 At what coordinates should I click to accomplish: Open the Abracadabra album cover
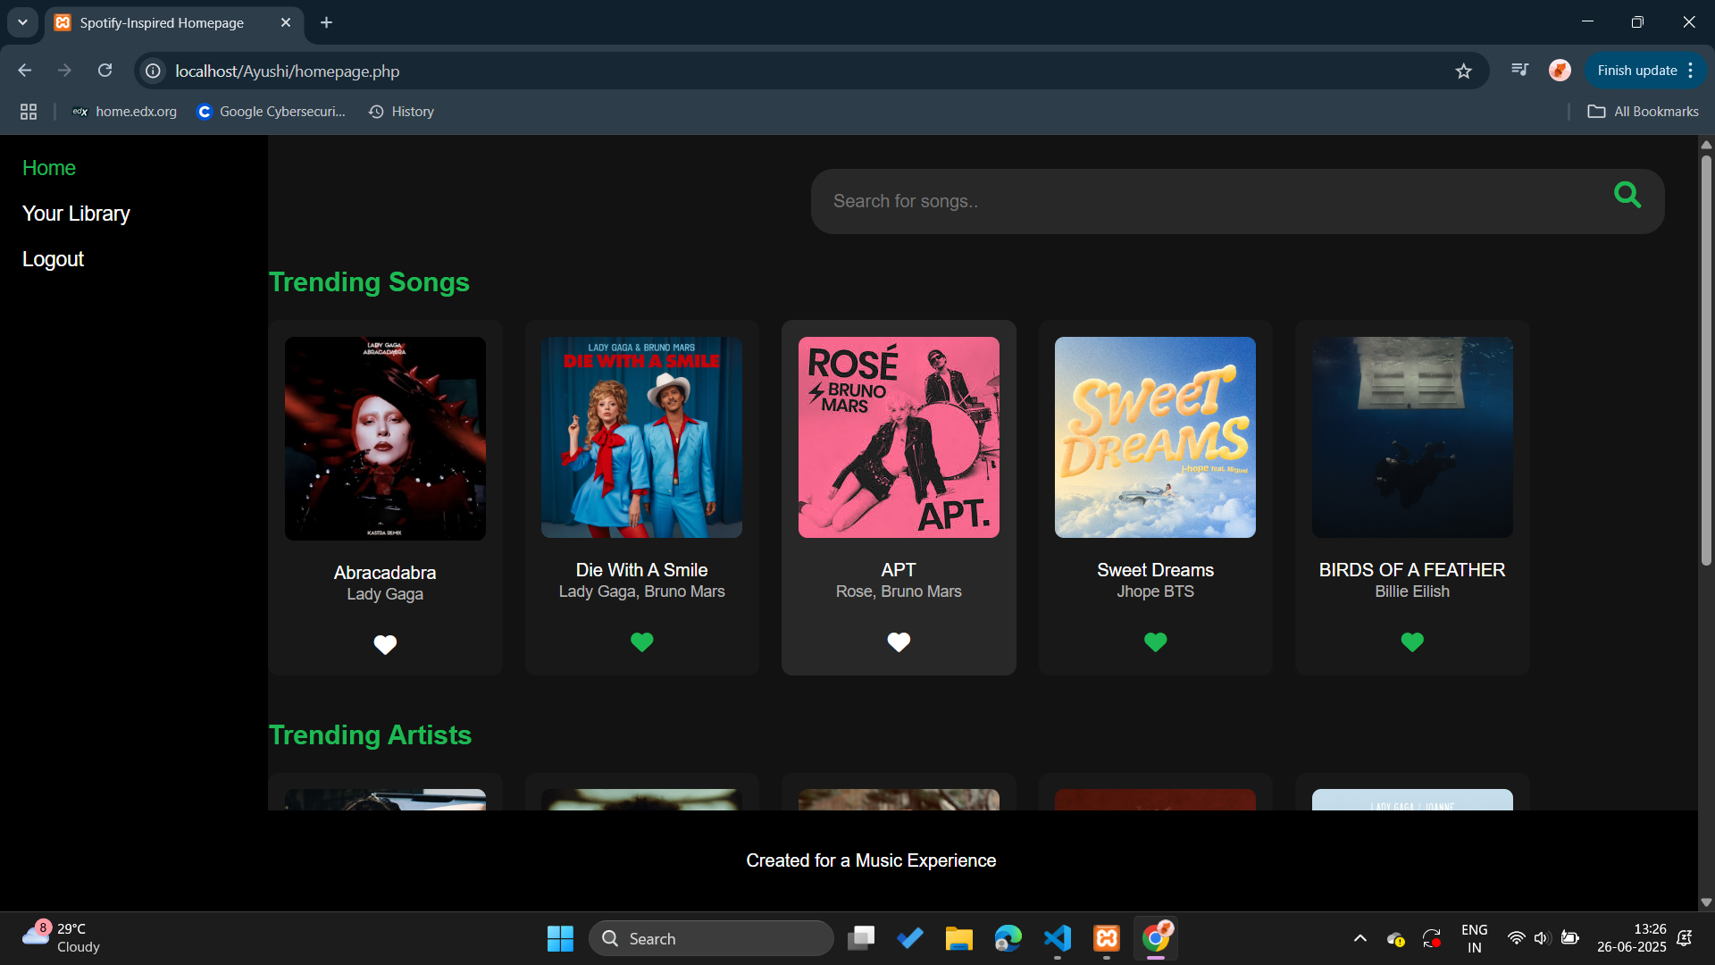(385, 439)
